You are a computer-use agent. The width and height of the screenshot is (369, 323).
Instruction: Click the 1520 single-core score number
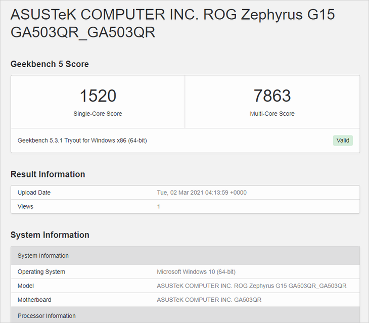[98, 96]
